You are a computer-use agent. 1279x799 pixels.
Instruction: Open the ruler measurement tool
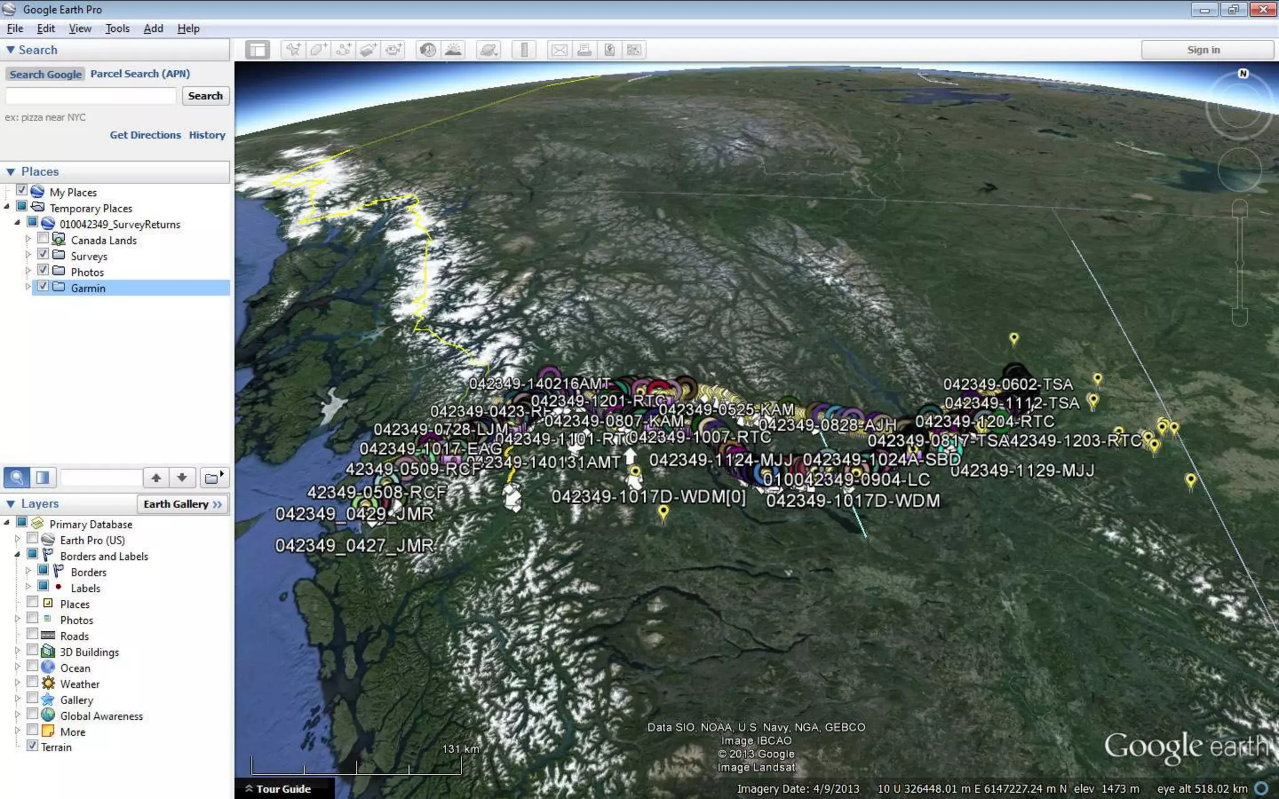click(524, 50)
